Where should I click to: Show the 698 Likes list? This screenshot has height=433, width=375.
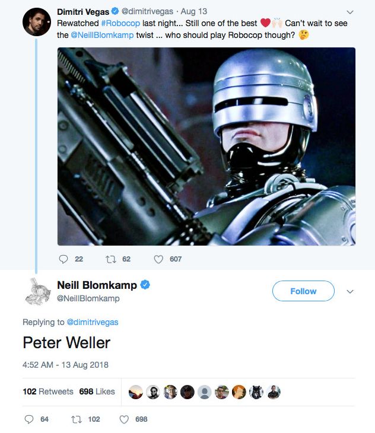click(x=97, y=391)
